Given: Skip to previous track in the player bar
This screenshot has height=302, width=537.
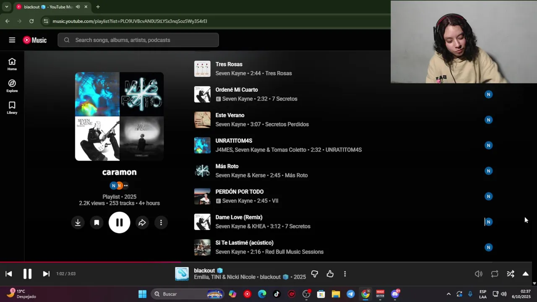Looking at the screenshot, I should click(9, 274).
